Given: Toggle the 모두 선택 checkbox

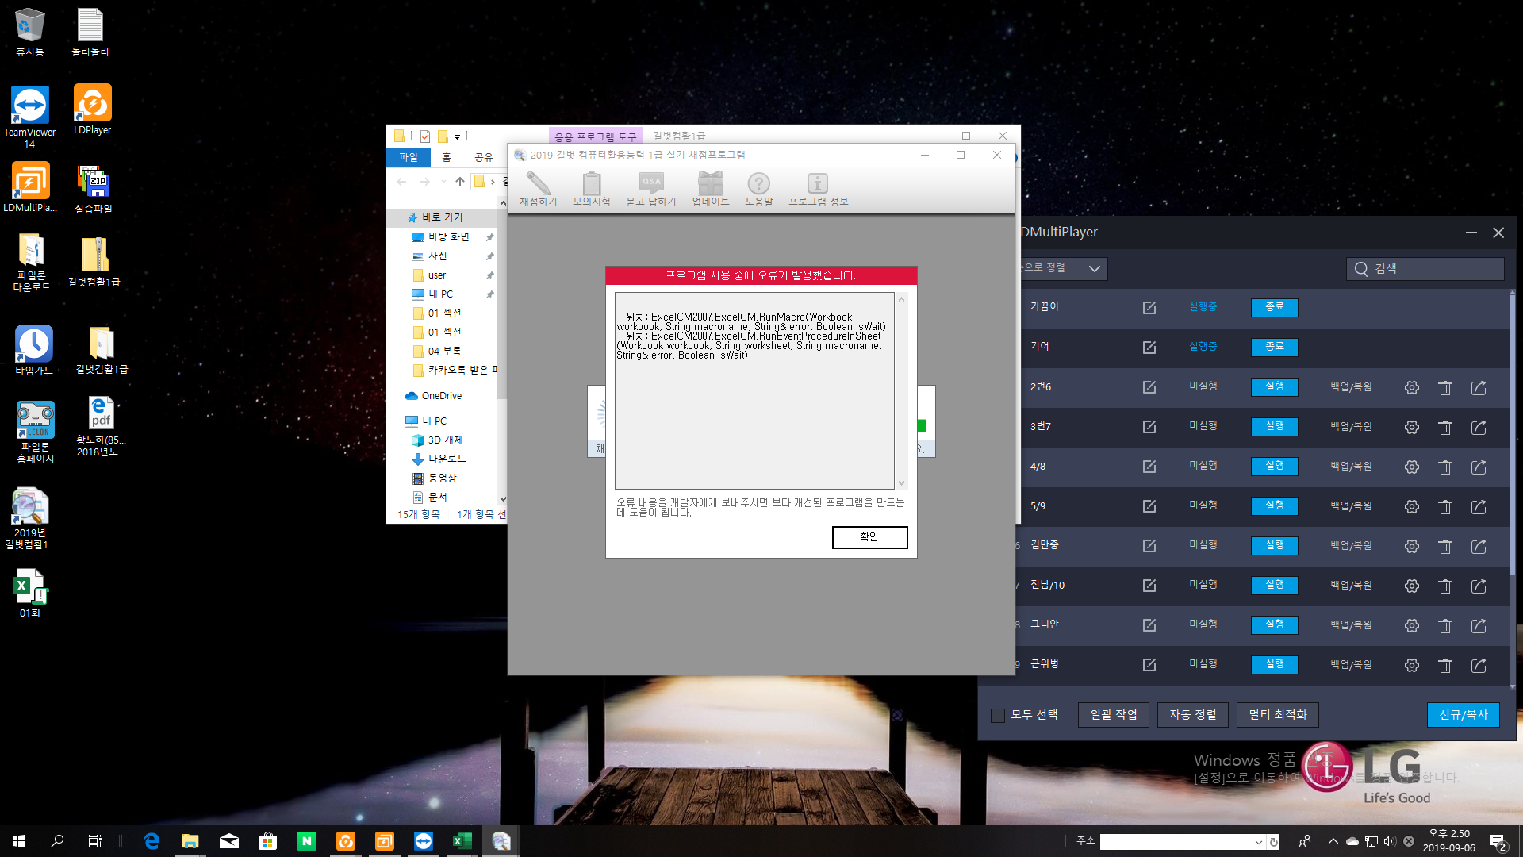Looking at the screenshot, I should [x=998, y=715].
